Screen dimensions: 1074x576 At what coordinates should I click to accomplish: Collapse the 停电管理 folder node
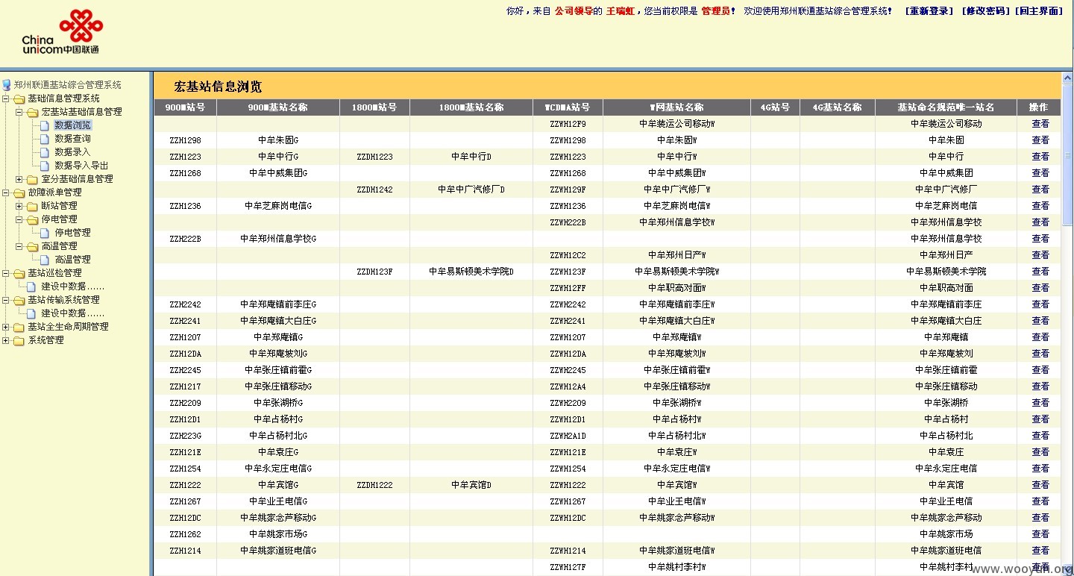(19, 219)
